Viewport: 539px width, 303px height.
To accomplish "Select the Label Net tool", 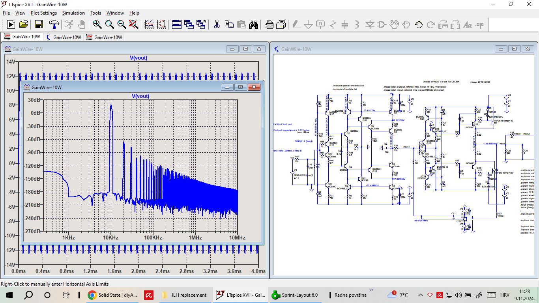I will (320, 24).
